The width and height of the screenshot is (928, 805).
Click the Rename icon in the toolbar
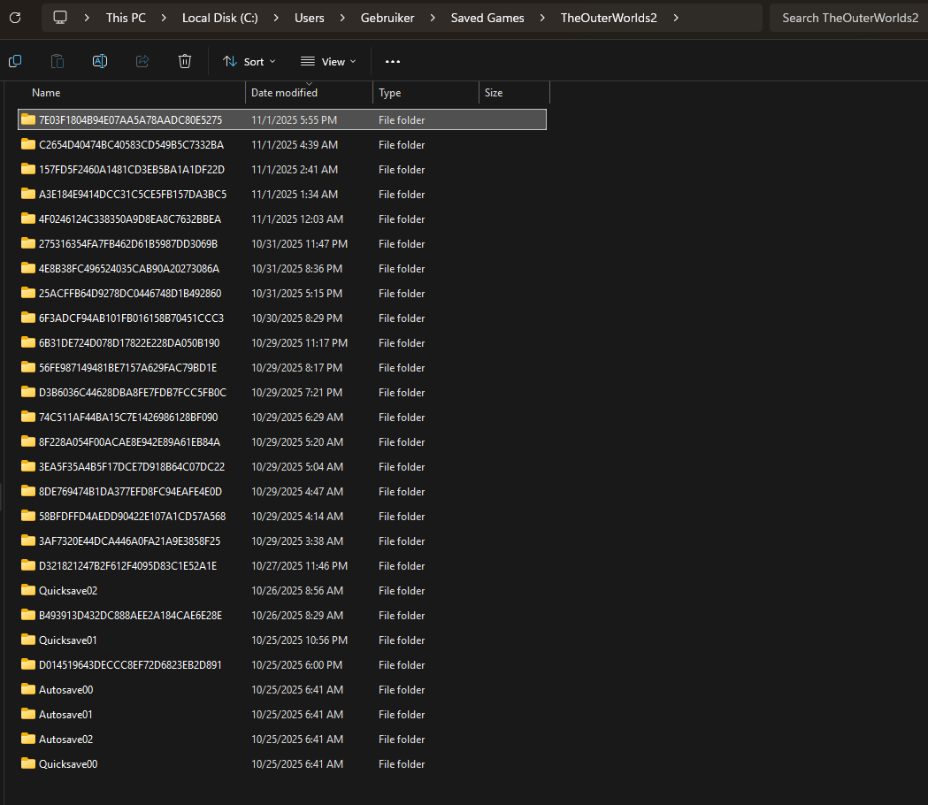[100, 61]
